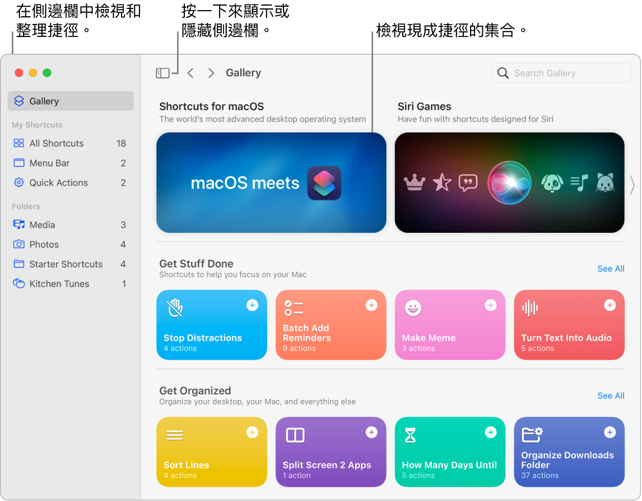Viewport: 642px width, 501px height.
Task: Select Gallery in the sidebar
Action: [71, 101]
